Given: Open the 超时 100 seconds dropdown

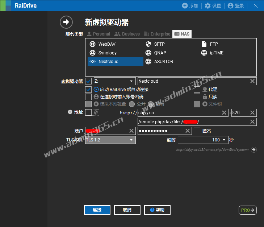Looking at the screenshot, I should pyautogui.click(x=203, y=140).
